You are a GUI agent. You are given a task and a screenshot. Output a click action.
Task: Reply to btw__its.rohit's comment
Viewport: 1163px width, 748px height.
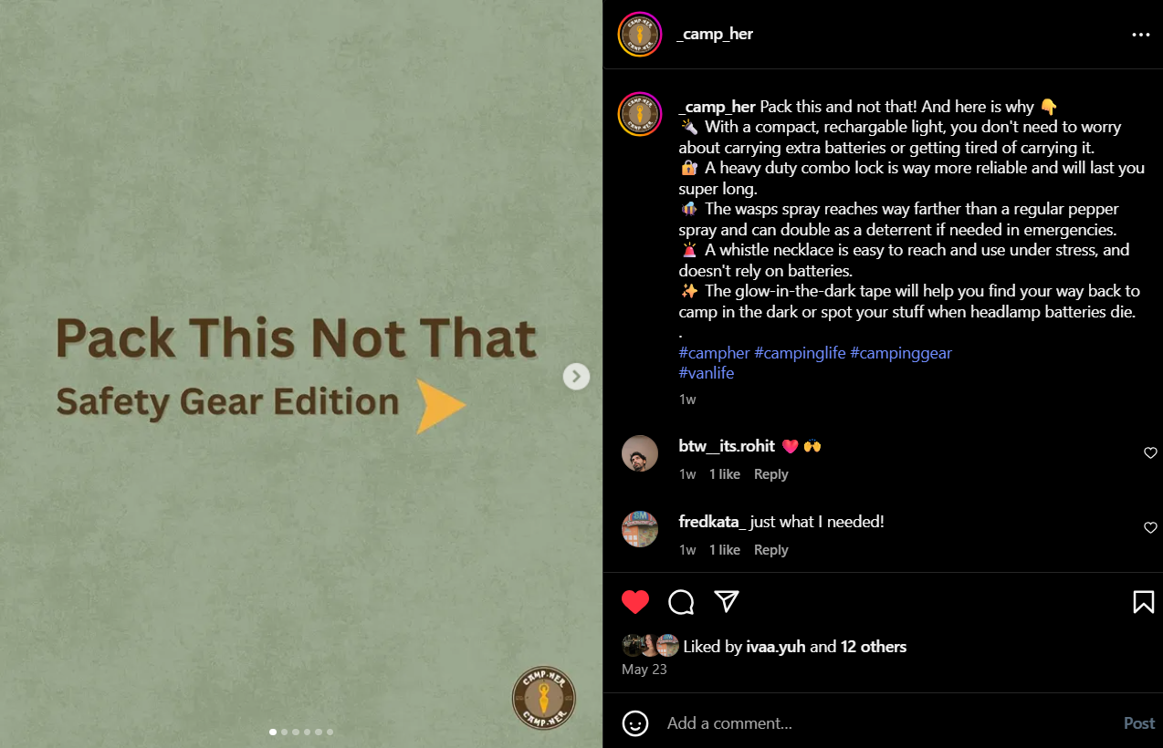tap(770, 474)
